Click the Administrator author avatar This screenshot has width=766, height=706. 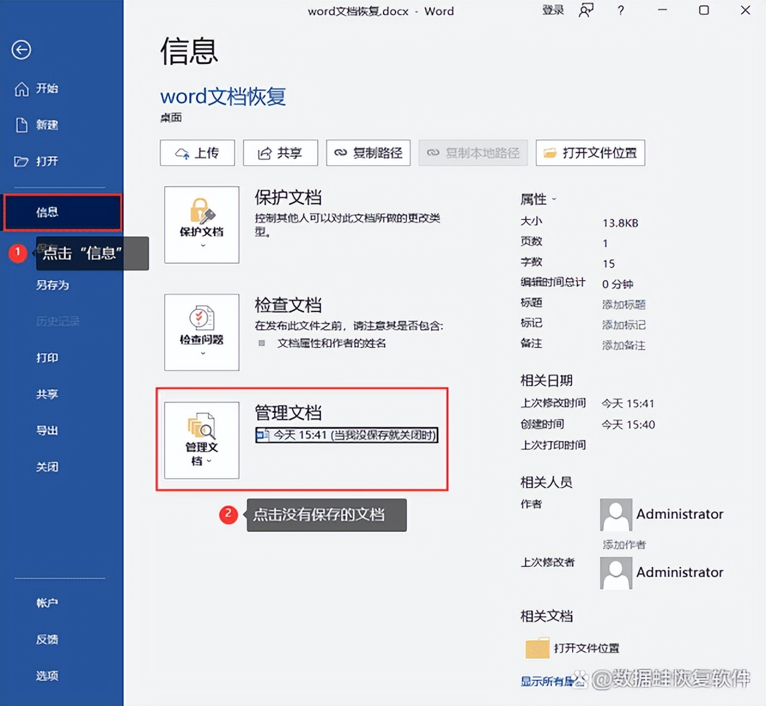coord(615,515)
